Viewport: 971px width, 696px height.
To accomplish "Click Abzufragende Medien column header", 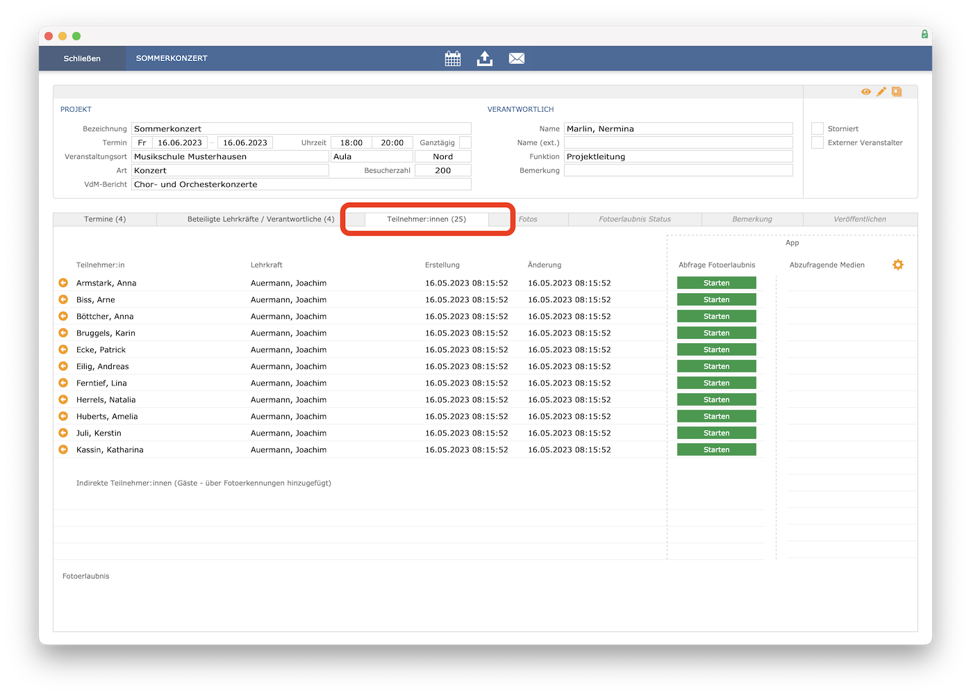I will click(x=827, y=265).
